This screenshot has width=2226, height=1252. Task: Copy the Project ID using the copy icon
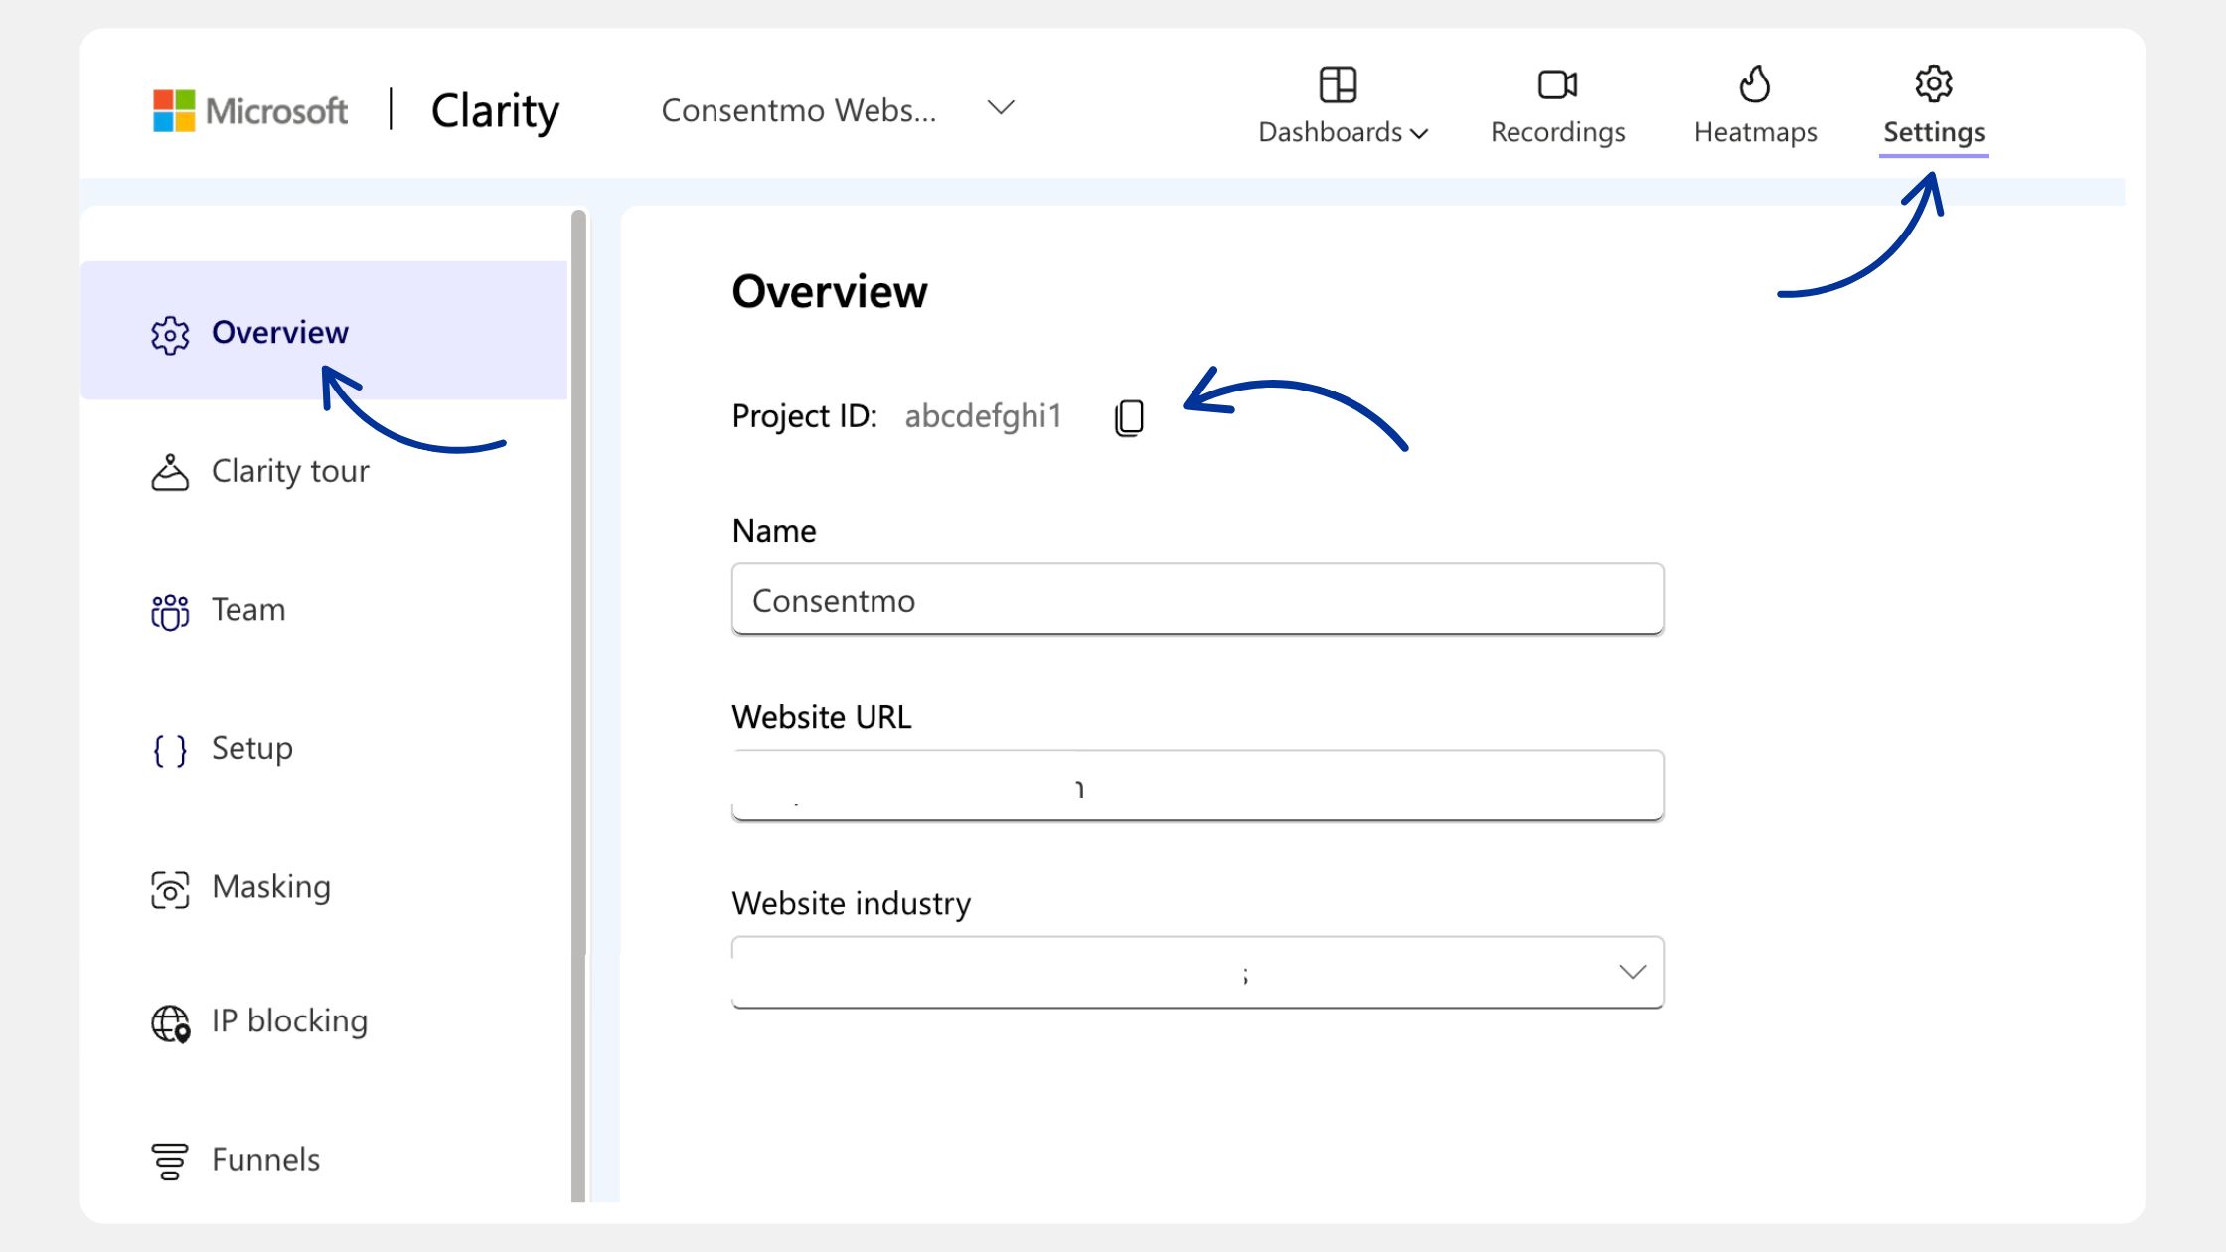[1129, 416]
